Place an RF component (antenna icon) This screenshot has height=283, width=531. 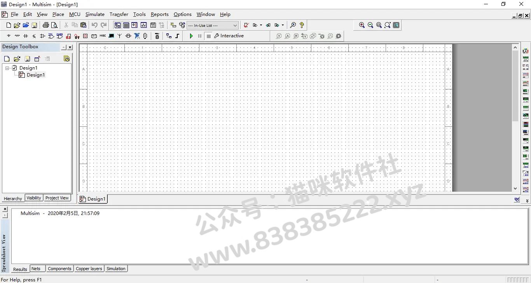[119, 36]
